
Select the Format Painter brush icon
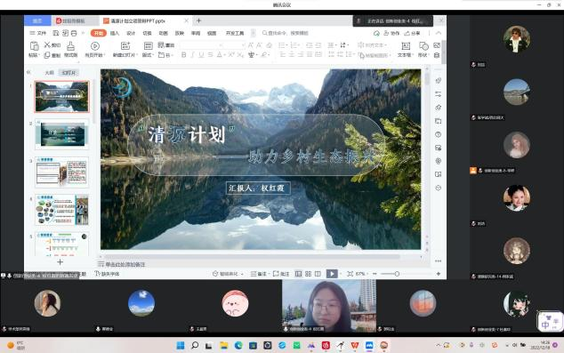coord(71,46)
